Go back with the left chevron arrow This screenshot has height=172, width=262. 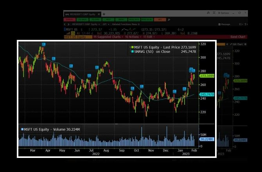click(x=65, y=24)
